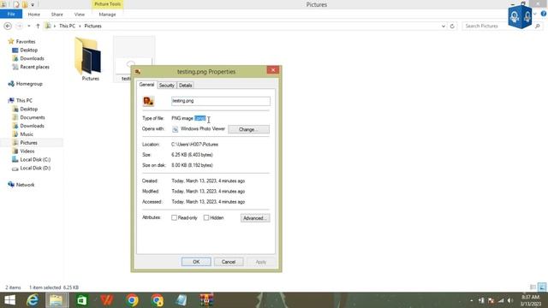548x308 pixels.
Task: Open the Share ribbon tab
Action: coord(57,15)
